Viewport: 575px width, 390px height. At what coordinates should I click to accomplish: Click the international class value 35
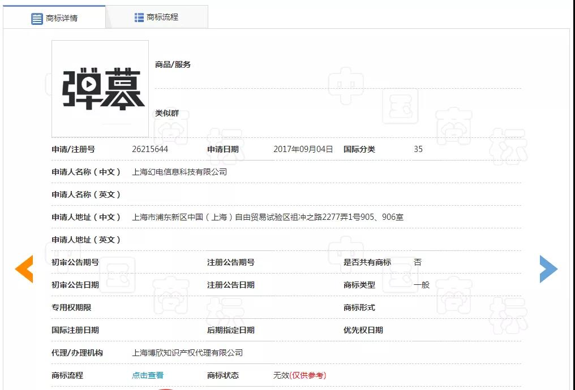pos(418,149)
